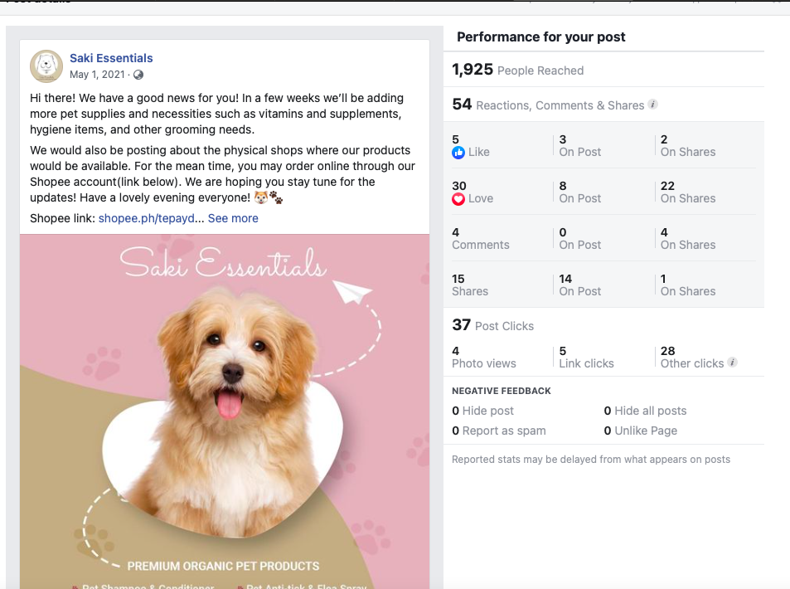
Task: Click the 0 Hide post feedback entry
Action: pos(482,411)
